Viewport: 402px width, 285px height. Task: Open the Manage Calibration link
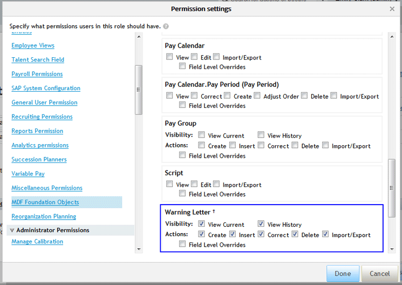tap(37, 242)
